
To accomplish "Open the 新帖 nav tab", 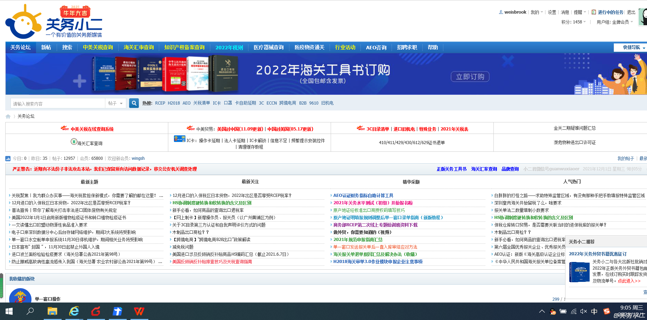I will tap(46, 48).
